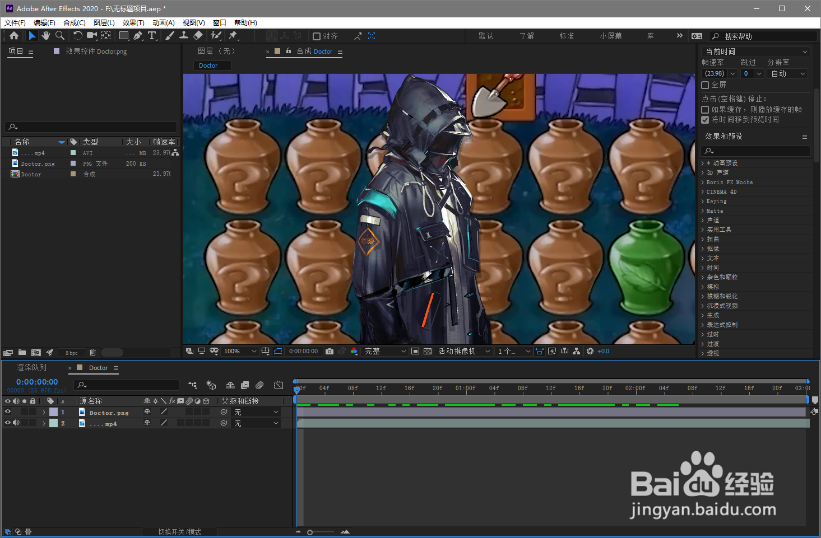
Task: Toggle transparency grid in viewer
Action: (428, 351)
